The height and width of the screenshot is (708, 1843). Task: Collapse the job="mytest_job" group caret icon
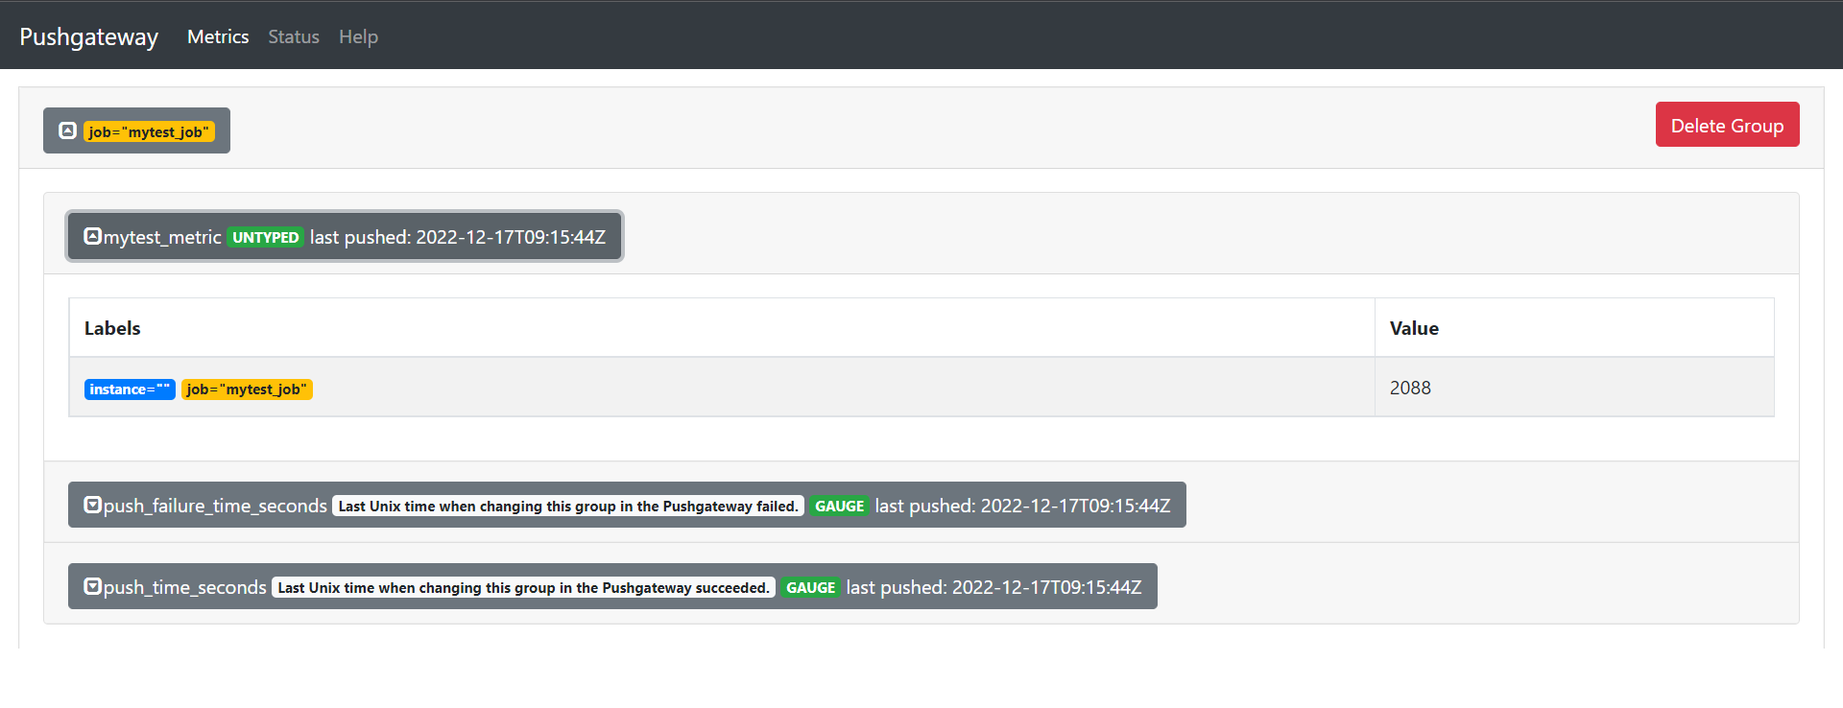[67, 130]
